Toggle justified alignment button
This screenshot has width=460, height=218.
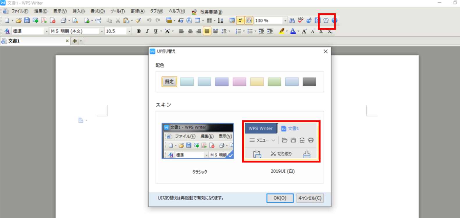pyautogui.click(x=207, y=31)
